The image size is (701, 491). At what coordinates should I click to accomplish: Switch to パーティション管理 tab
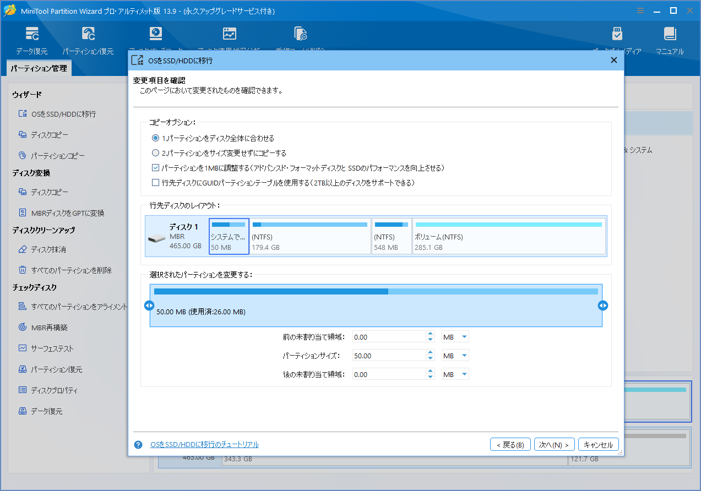point(39,68)
